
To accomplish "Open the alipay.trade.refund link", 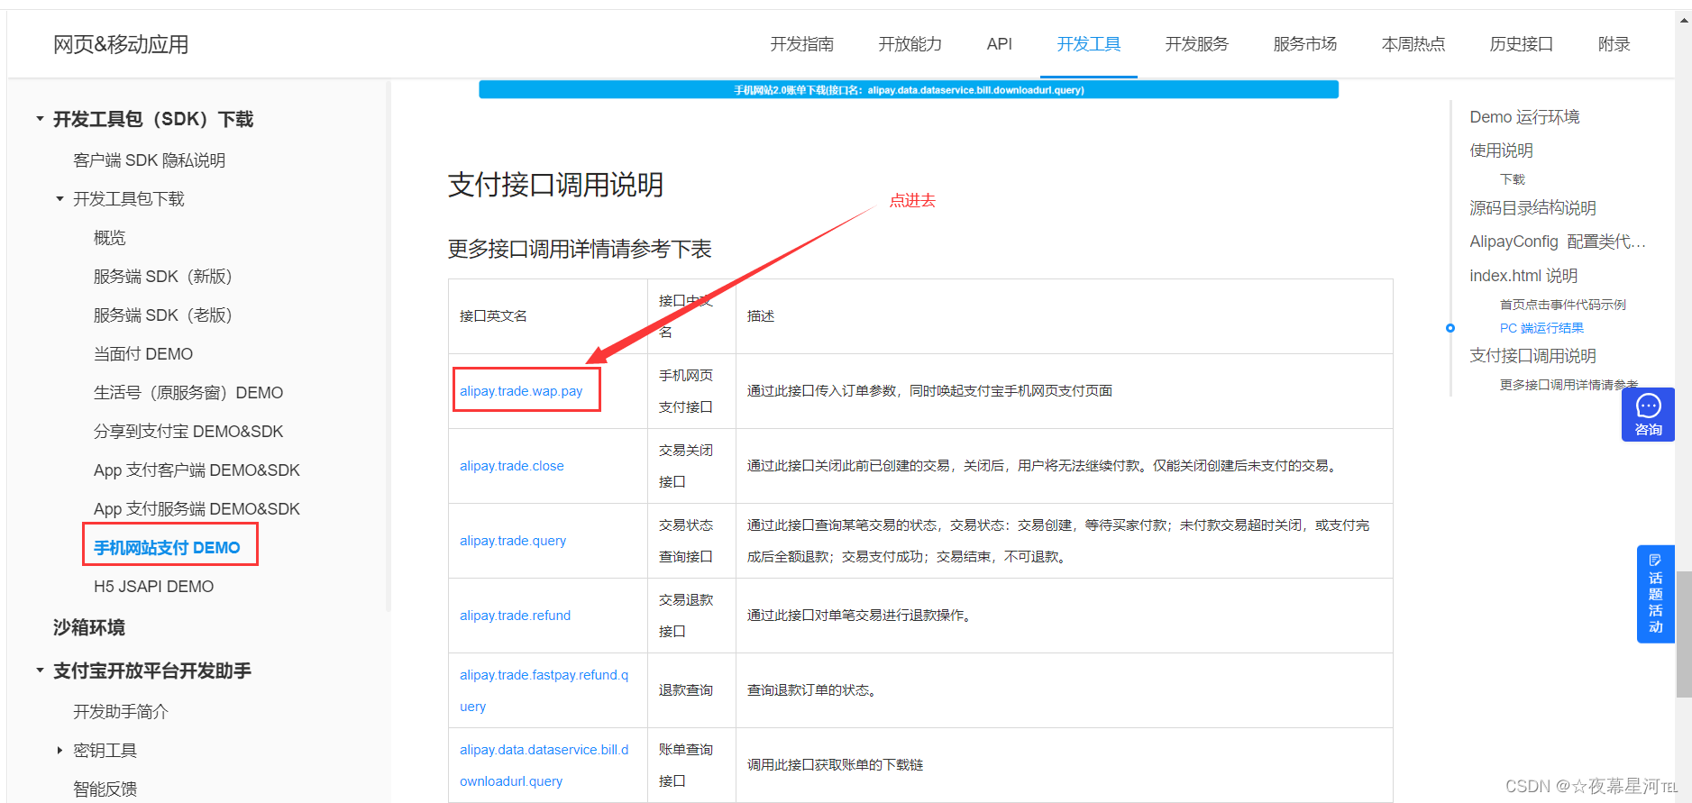I will tap(515, 616).
